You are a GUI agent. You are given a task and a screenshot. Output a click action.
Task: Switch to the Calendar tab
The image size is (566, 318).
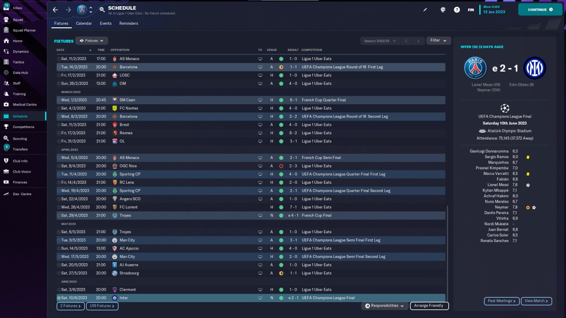pyautogui.click(x=84, y=23)
